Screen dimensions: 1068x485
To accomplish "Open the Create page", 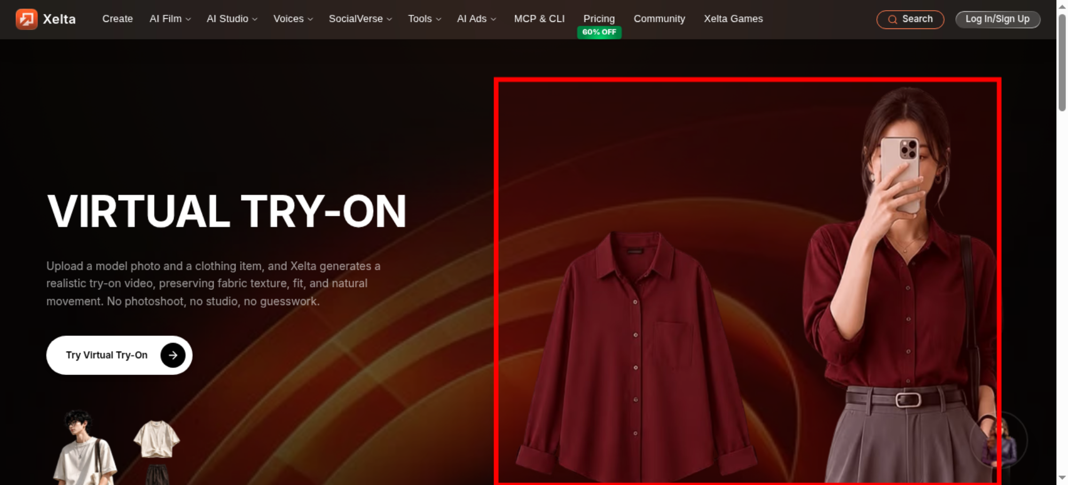I will (x=117, y=19).
